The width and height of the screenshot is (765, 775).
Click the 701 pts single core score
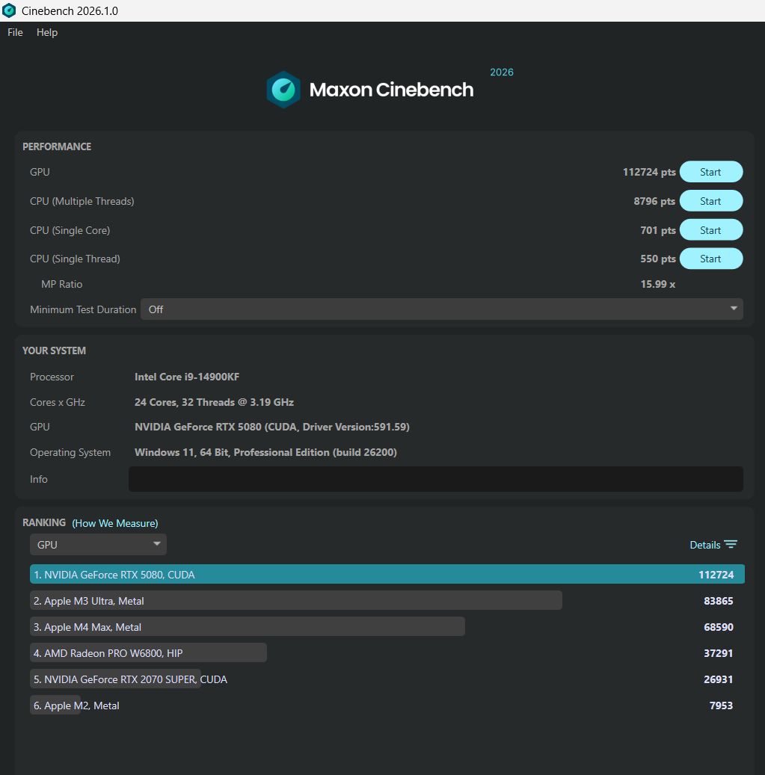[x=658, y=230]
